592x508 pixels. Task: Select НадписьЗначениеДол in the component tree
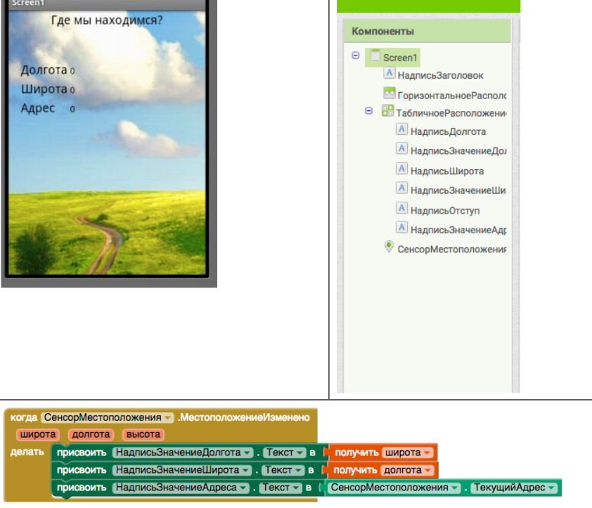458,151
